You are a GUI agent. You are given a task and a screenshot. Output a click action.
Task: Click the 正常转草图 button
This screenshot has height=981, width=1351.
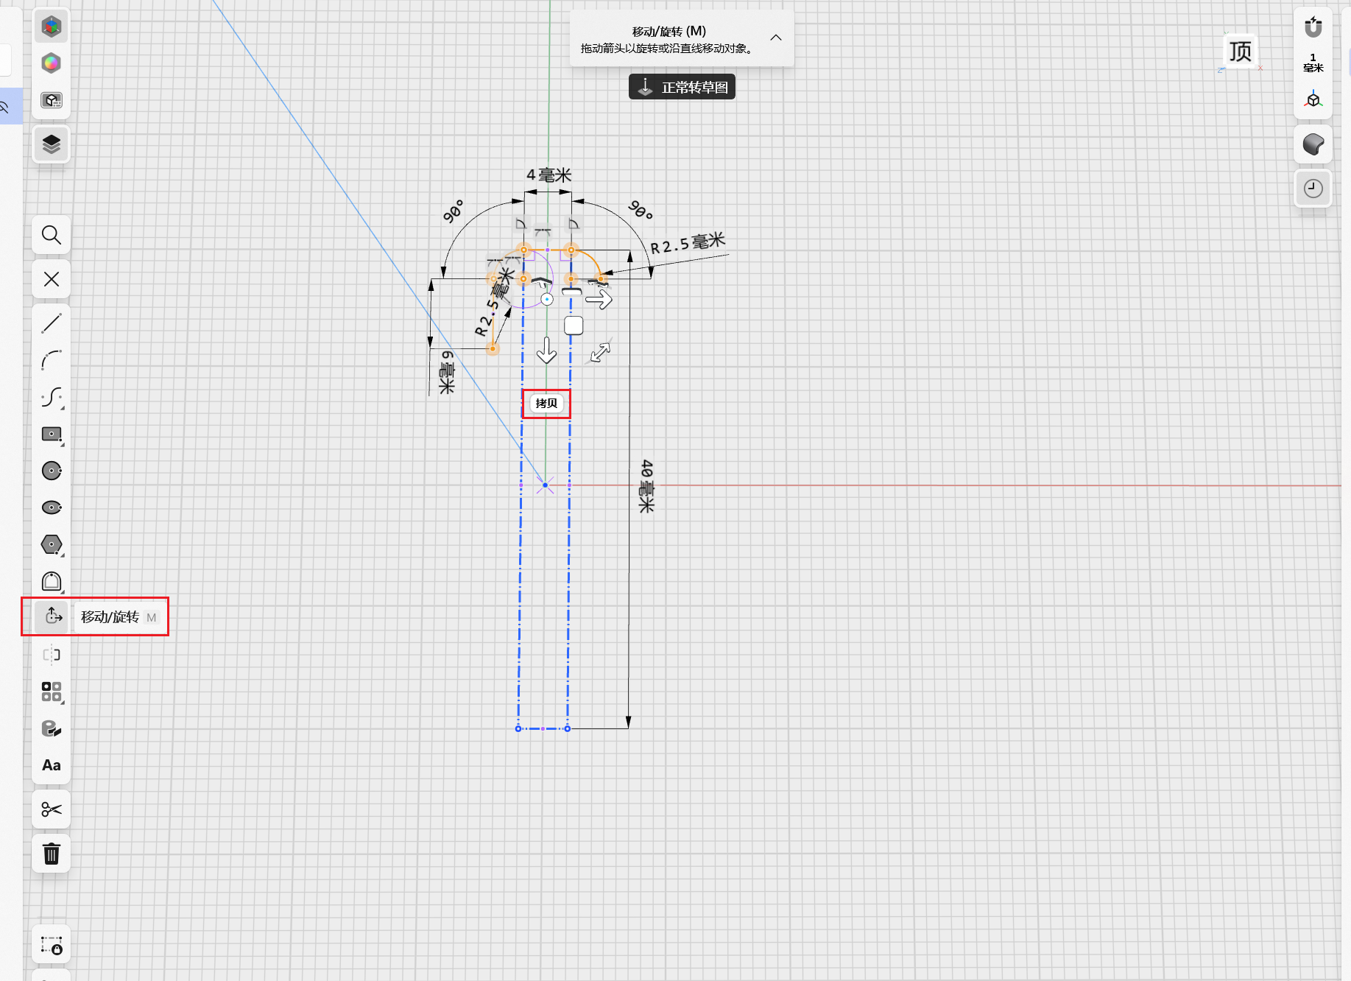pyautogui.click(x=682, y=87)
